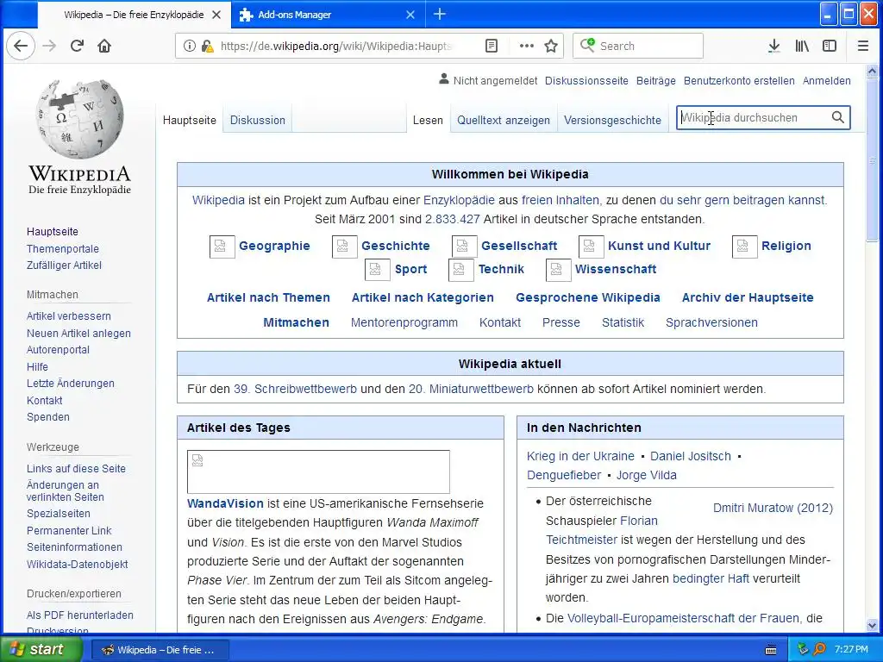883x662 pixels.
Task: Open the Diskussion page tab
Action: 257,120
